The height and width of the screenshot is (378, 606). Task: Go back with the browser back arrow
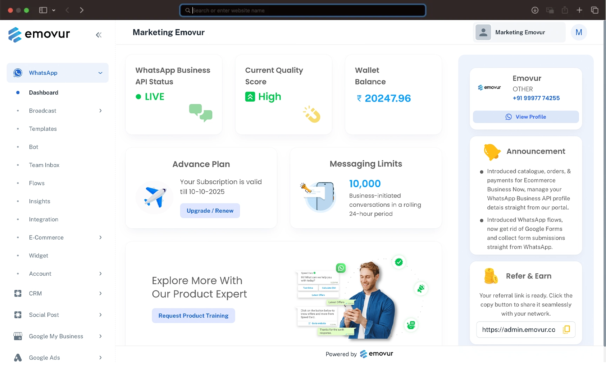(67, 10)
